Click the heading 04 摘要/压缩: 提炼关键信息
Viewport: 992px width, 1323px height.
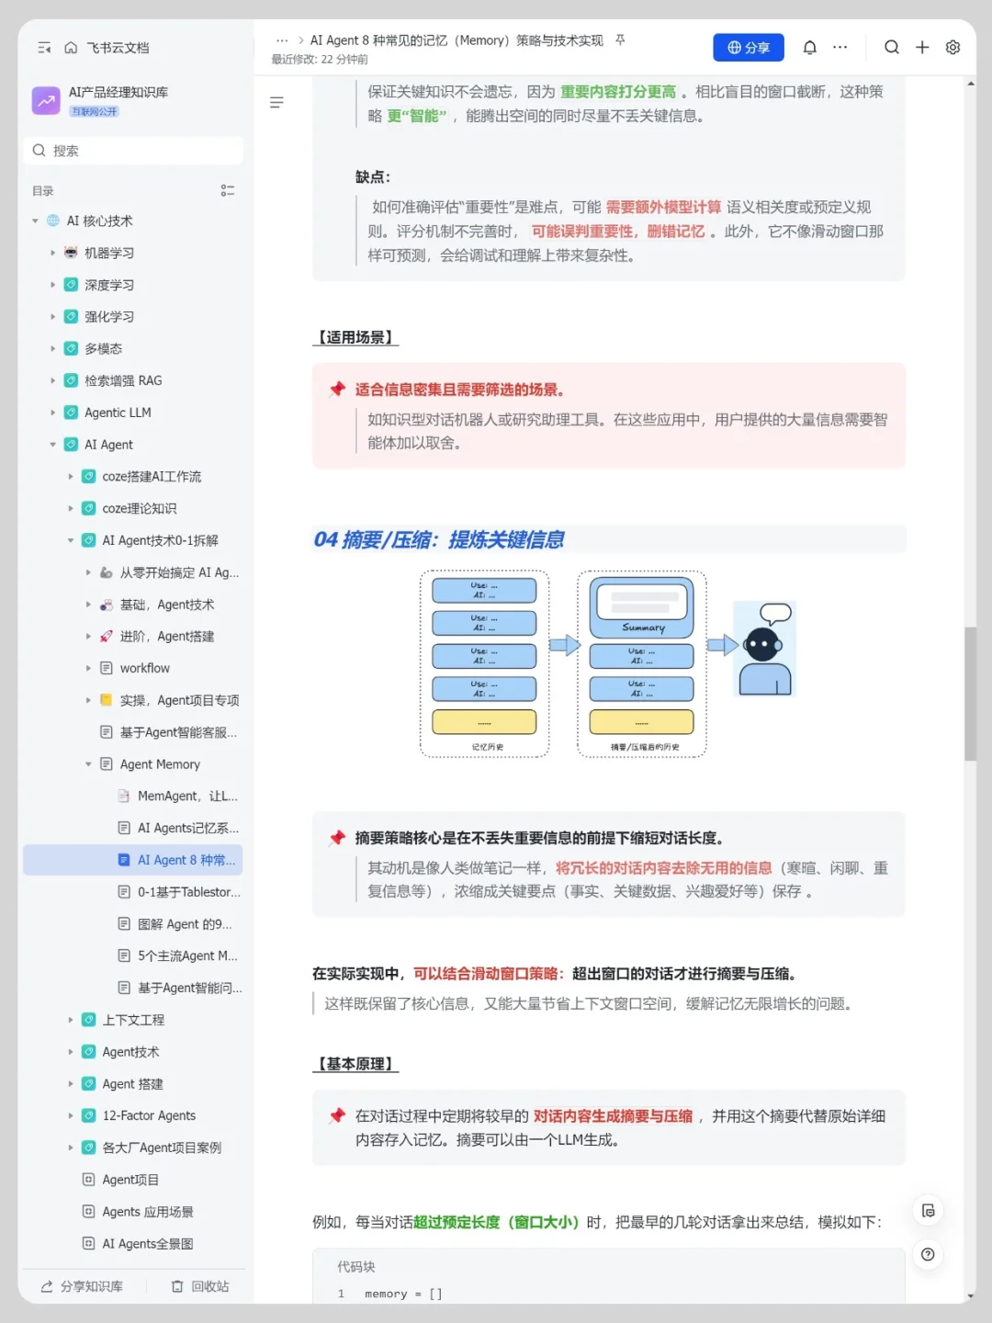[439, 539]
